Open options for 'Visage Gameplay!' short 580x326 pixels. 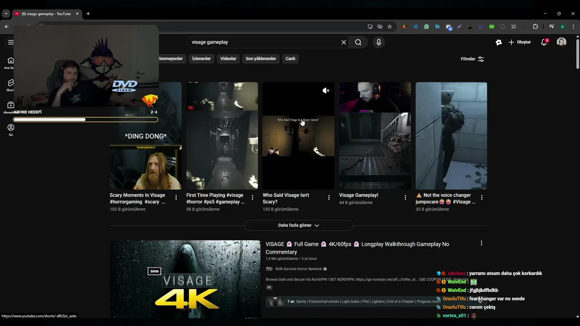(405, 197)
